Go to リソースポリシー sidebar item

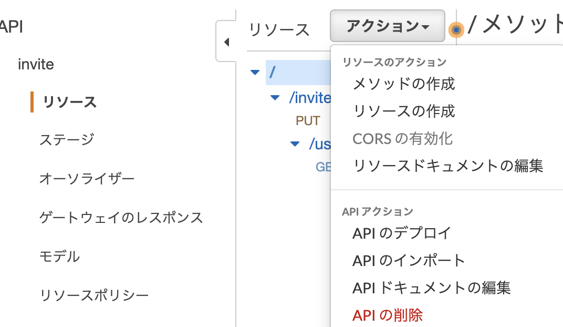point(94,295)
